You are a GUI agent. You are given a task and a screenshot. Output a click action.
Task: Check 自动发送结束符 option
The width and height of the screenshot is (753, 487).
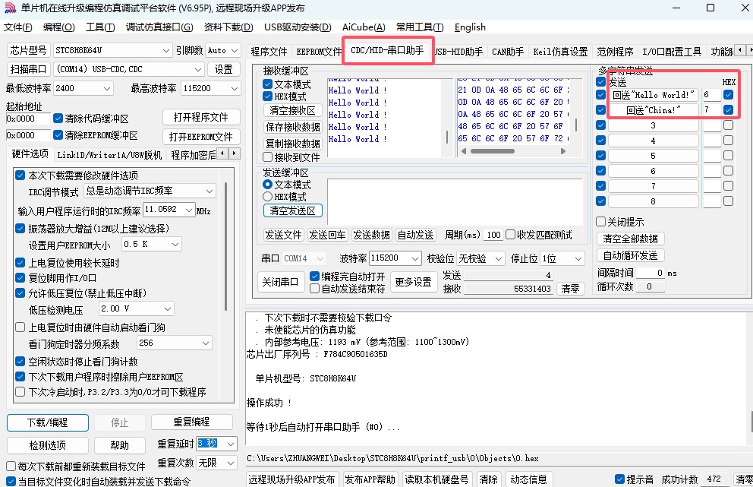(x=314, y=289)
